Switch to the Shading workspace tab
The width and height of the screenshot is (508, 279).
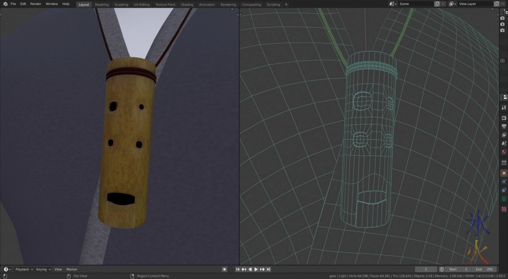pyautogui.click(x=187, y=5)
